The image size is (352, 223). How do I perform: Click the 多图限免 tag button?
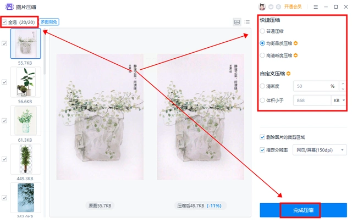[x=49, y=22]
